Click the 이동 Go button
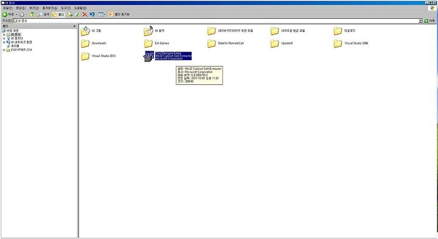The width and height of the screenshot is (438, 239). [429, 21]
